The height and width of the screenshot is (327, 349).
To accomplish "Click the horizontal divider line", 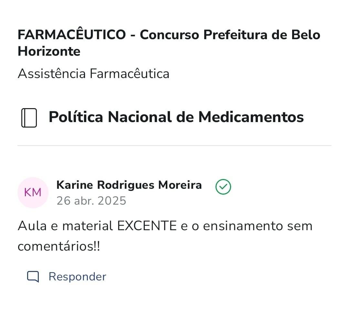I will tap(174, 146).
